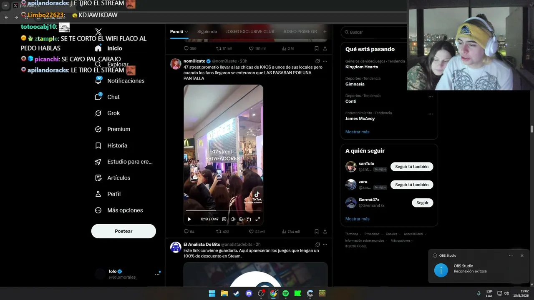Mute the 47 street video audio
The width and height of the screenshot is (534, 300).
(233, 219)
